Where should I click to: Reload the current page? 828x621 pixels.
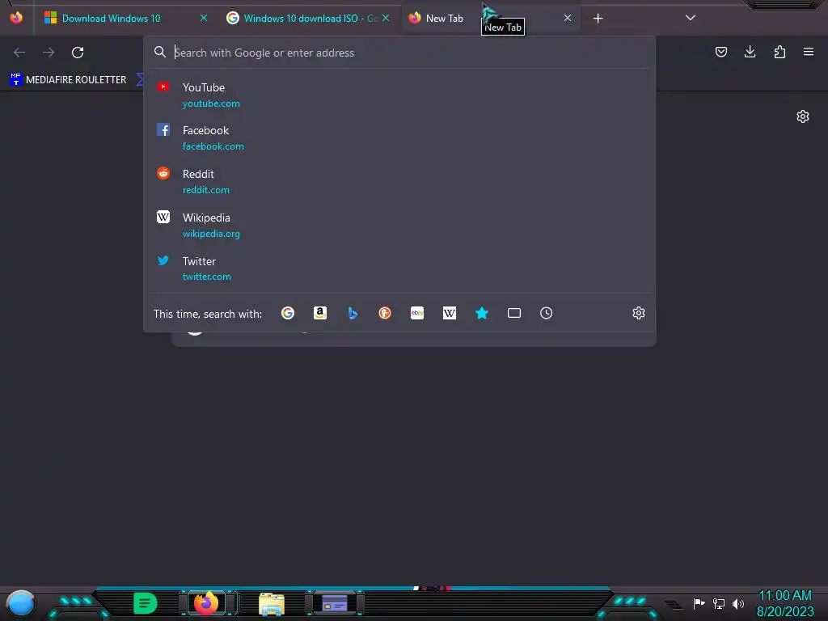[x=78, y=53]
